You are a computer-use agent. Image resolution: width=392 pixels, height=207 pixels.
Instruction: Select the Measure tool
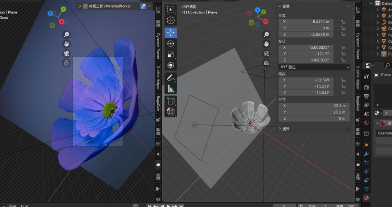coord(170,88)
